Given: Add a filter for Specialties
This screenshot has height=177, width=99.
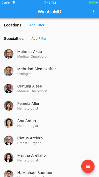Looking at the screenshot, I should (39, 38).
